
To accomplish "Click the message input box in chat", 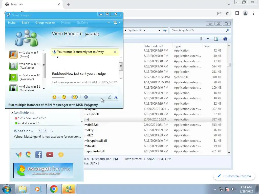I will coord(85,90).
